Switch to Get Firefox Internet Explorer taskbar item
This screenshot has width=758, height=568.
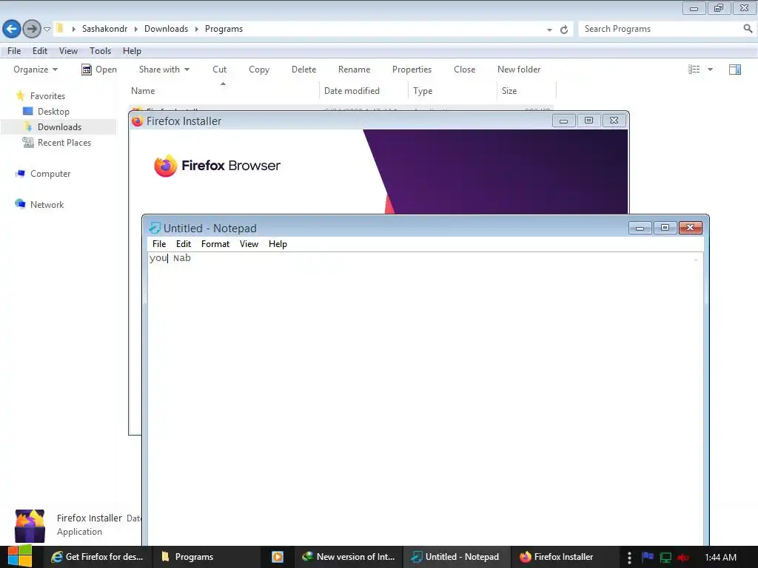98,557
